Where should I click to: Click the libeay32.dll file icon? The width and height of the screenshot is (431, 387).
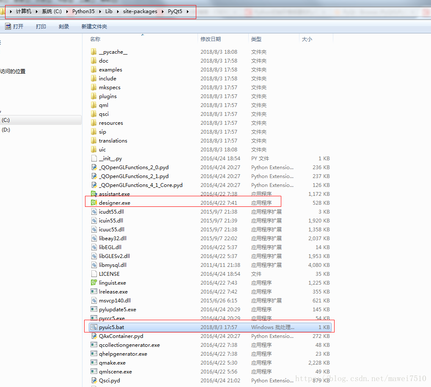click(94, 238)
